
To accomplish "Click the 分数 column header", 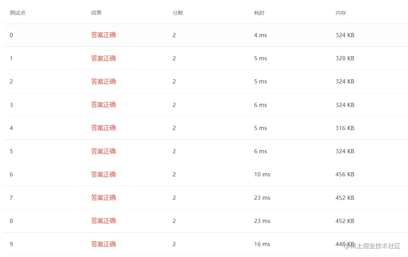I will tap(178, 13).
